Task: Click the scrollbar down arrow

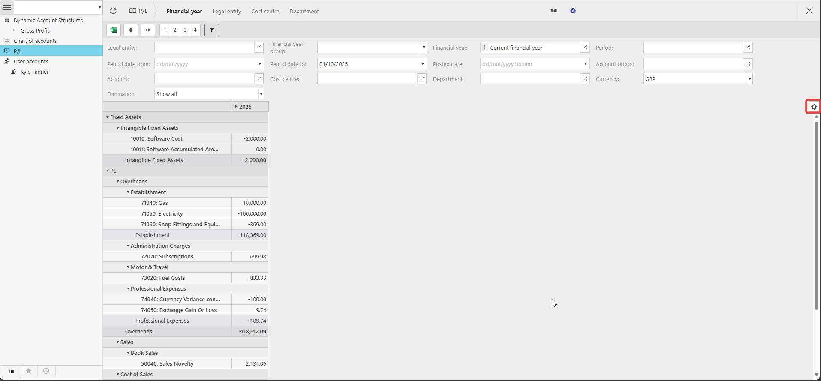Action: (x=816, y=375)
